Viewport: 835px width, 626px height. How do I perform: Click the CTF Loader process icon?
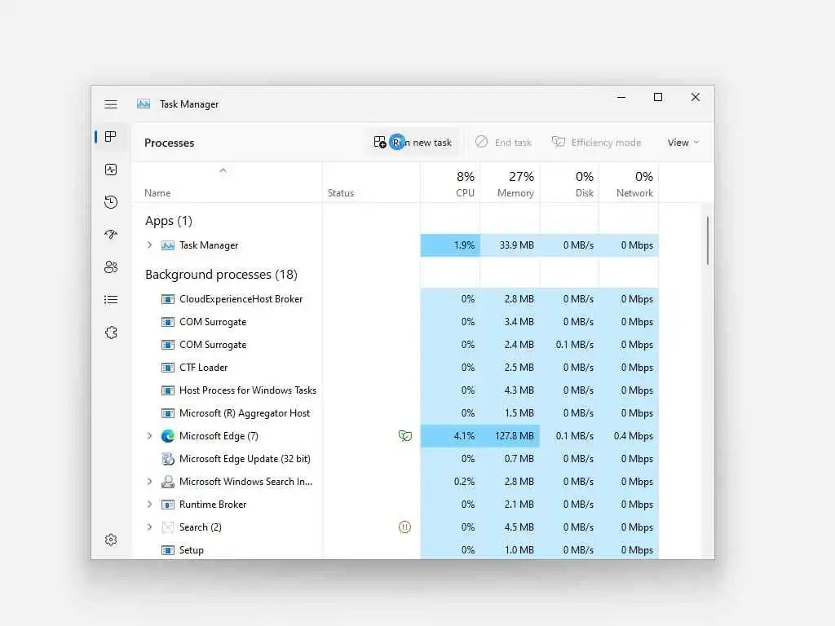point(168,368)
